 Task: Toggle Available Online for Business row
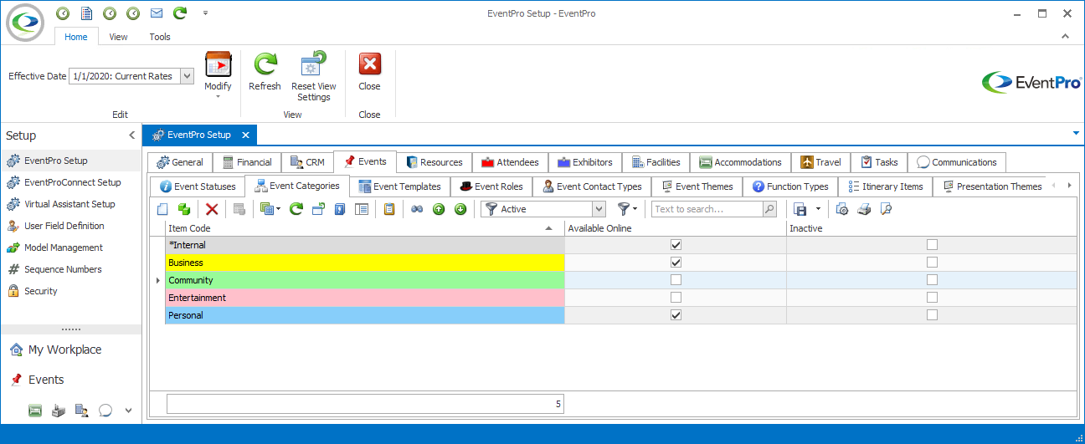[676, 263]
